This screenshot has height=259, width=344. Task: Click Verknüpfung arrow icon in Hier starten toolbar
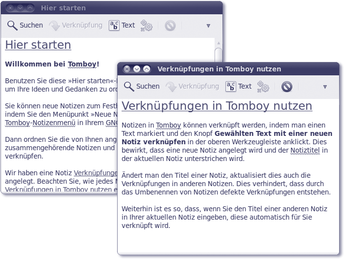click(55, 26)
